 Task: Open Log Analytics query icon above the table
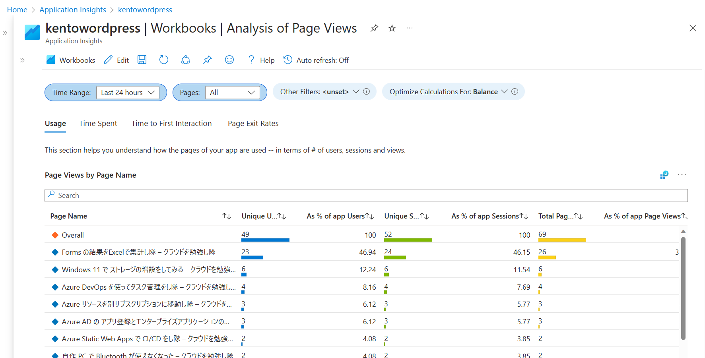[664, 175]
